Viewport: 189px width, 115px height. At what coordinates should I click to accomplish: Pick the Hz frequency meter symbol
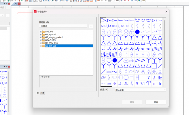coord(160,78)
